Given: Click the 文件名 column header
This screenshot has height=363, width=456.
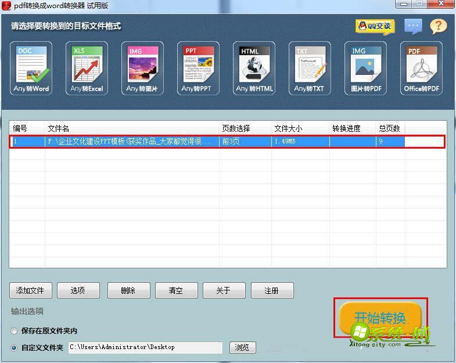Looking at the screenshot, I should coord(131,128).
